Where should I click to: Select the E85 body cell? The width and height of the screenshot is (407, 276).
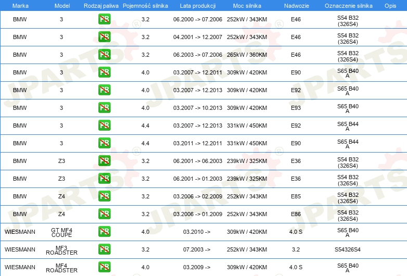(296, 196)
